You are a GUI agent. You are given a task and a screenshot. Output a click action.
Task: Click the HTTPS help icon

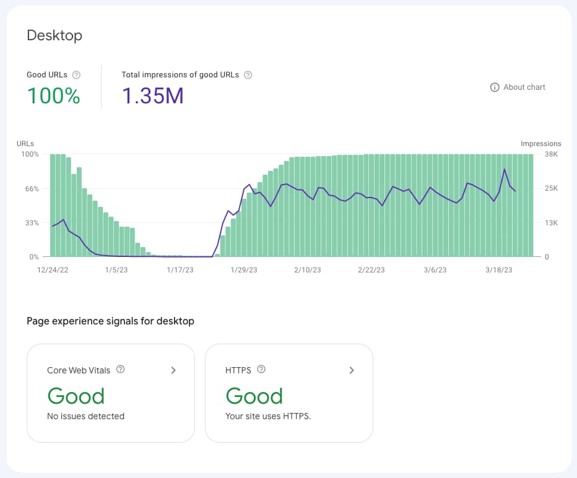click(261, 370)
